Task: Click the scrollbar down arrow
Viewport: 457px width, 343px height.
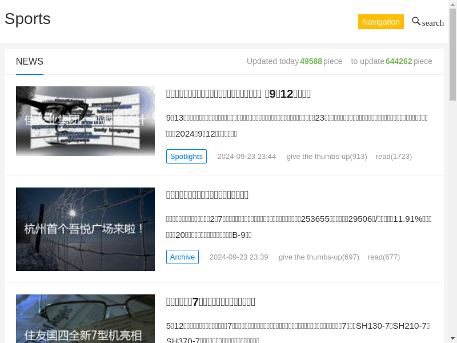Action: (x=452, y=338)
